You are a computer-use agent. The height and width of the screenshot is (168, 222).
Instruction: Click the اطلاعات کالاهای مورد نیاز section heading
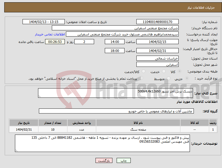point(197,102)
